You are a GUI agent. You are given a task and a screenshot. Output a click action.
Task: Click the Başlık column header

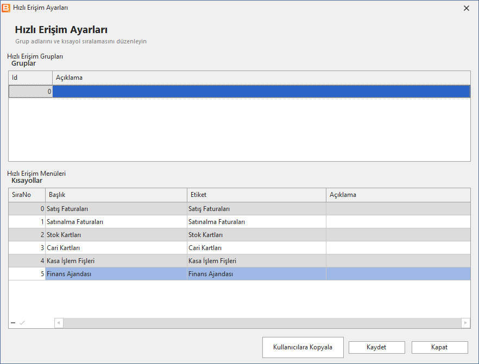click(x=116, y=195)
